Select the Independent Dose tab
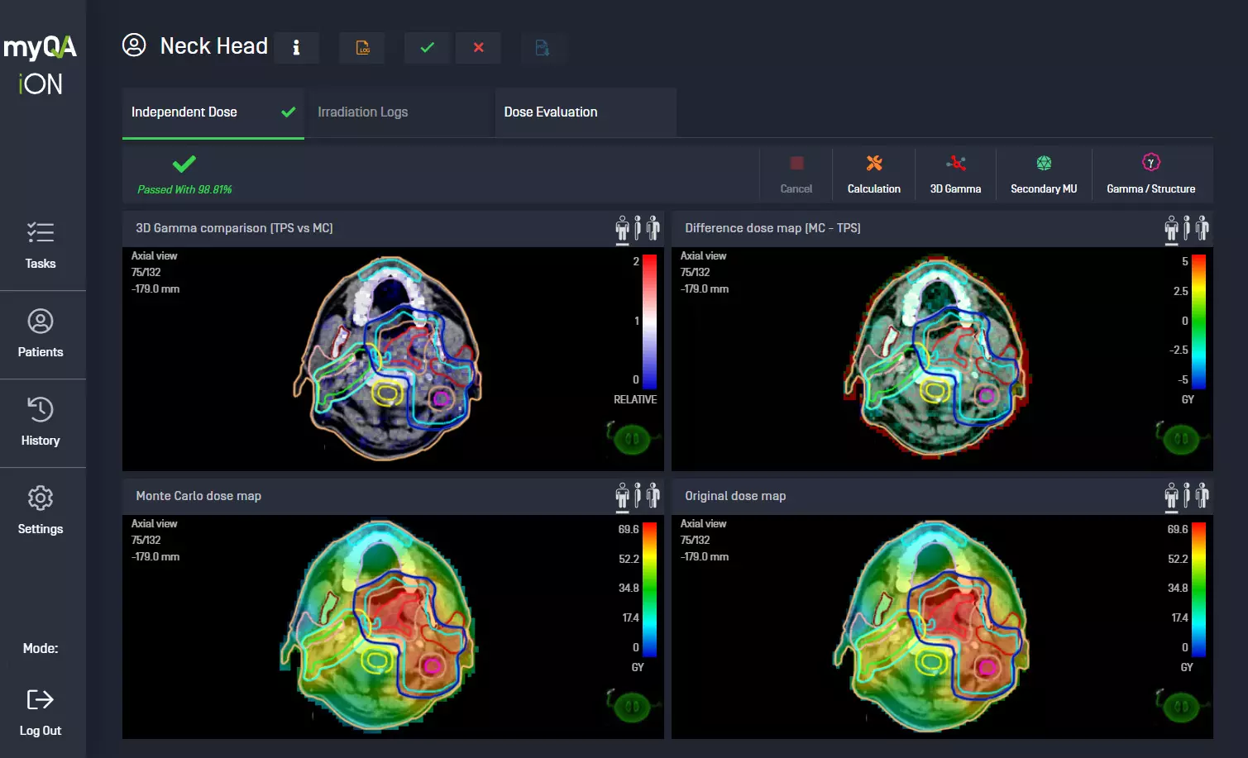 184,112
